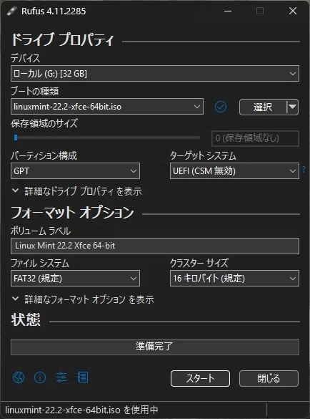This screenshot has height=419, width=310.
Task: Click the ターゲット システム label
Action: point(203,155)
